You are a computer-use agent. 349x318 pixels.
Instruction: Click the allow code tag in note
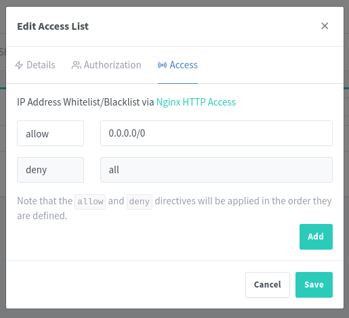[x=90, y=202]
